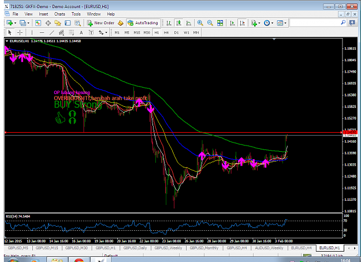
Task: Open the notifications chat bubble icon
Action: point(352,23)
